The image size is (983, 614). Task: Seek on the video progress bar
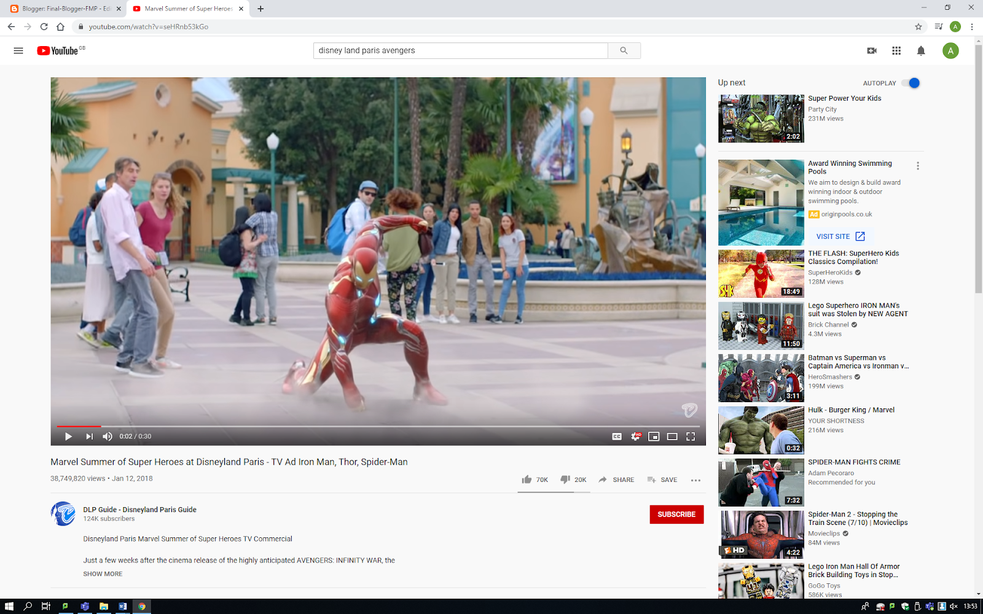click(378, 426)
